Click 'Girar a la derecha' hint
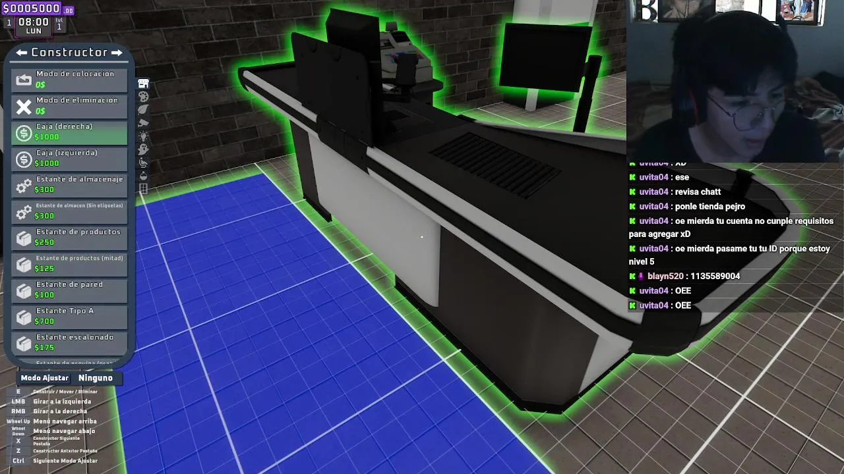This screenshot has width=844, height=474. coord(60,411)
